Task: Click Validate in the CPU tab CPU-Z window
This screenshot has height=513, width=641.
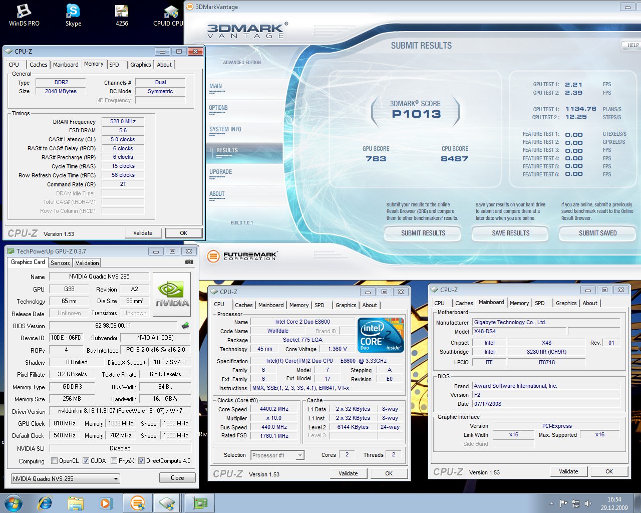Action: (x=348, y=473)
